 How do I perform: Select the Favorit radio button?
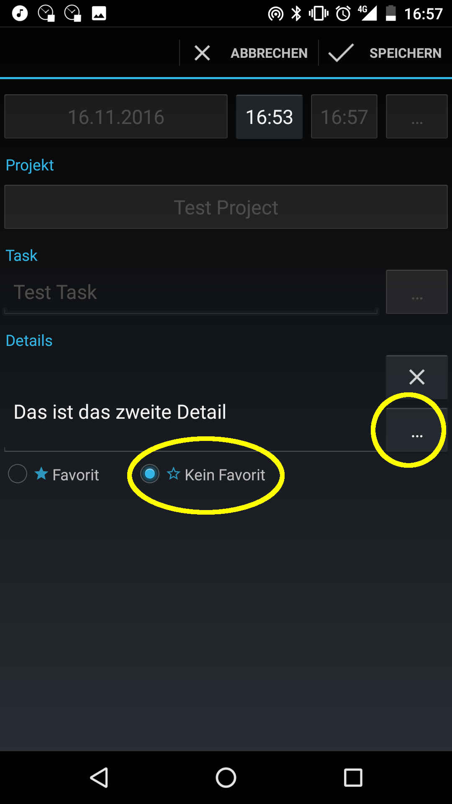[18, 474]
